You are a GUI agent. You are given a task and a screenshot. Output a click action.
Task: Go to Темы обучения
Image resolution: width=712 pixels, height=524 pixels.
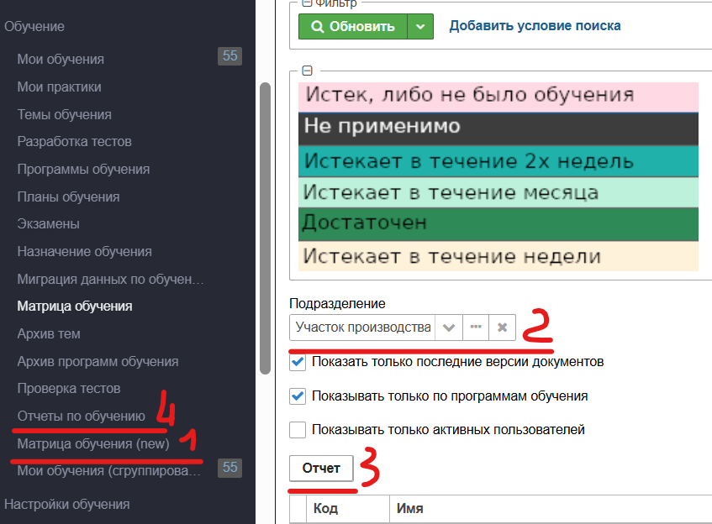(64, 114)
